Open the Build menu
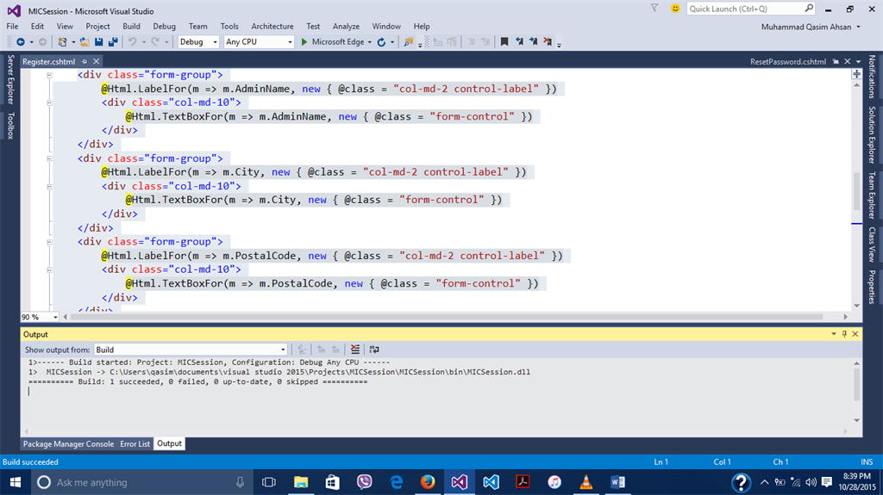Image resolution: width=883 pixels, height=495 pixels. (x=131, y=27)
